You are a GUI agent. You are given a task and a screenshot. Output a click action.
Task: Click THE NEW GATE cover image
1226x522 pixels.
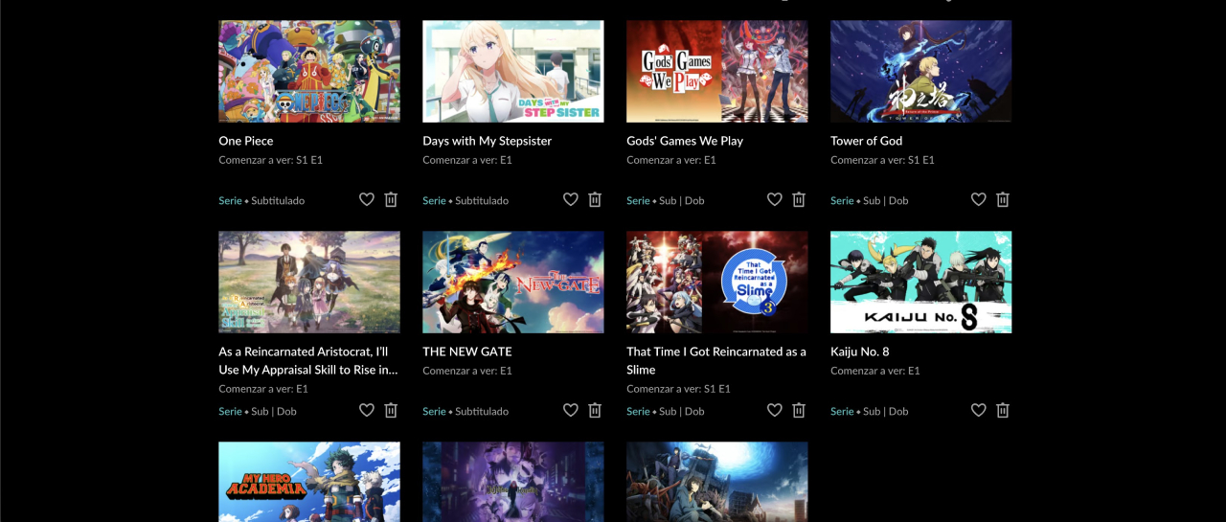point(512,283)
